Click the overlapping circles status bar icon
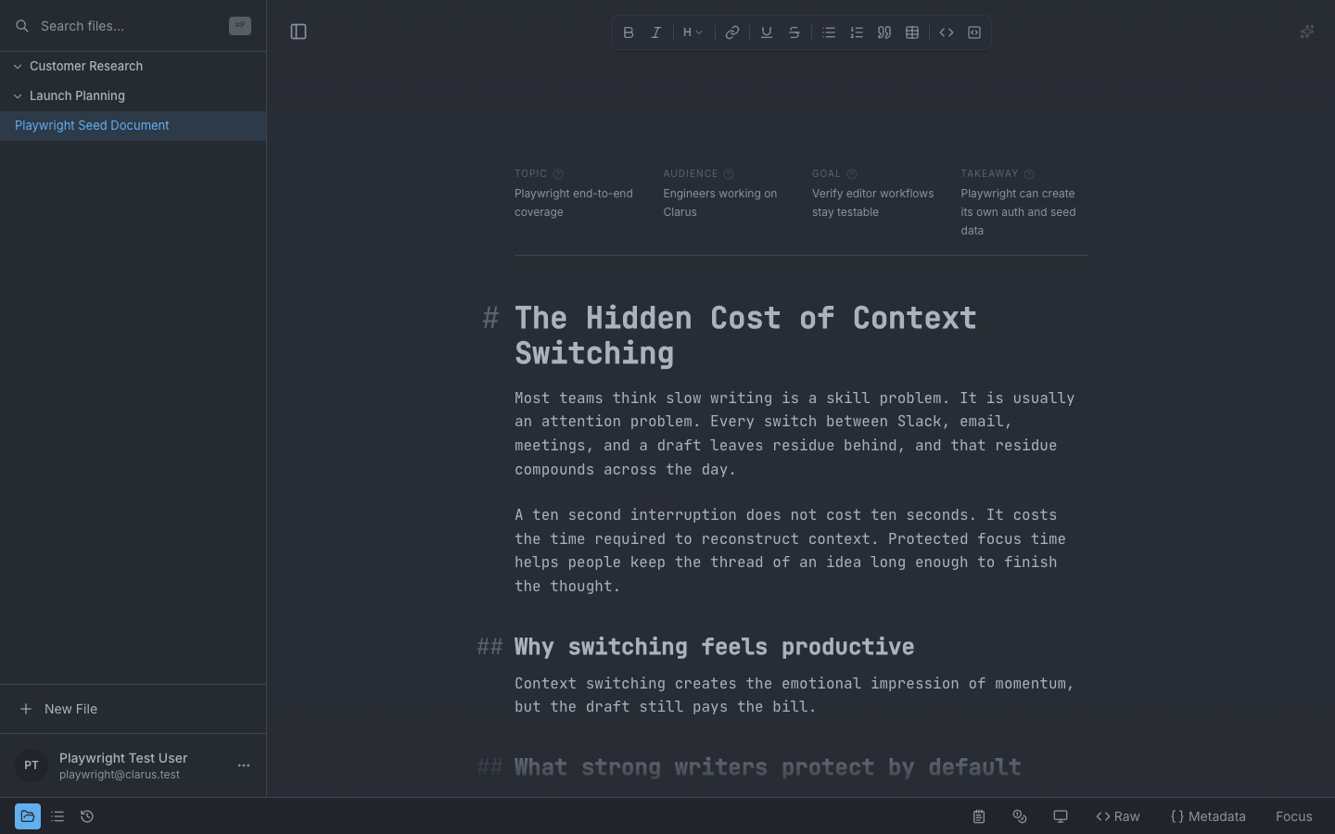Image resolution: width=1335 pixels, height=834 pixels. coord(1020,816)
